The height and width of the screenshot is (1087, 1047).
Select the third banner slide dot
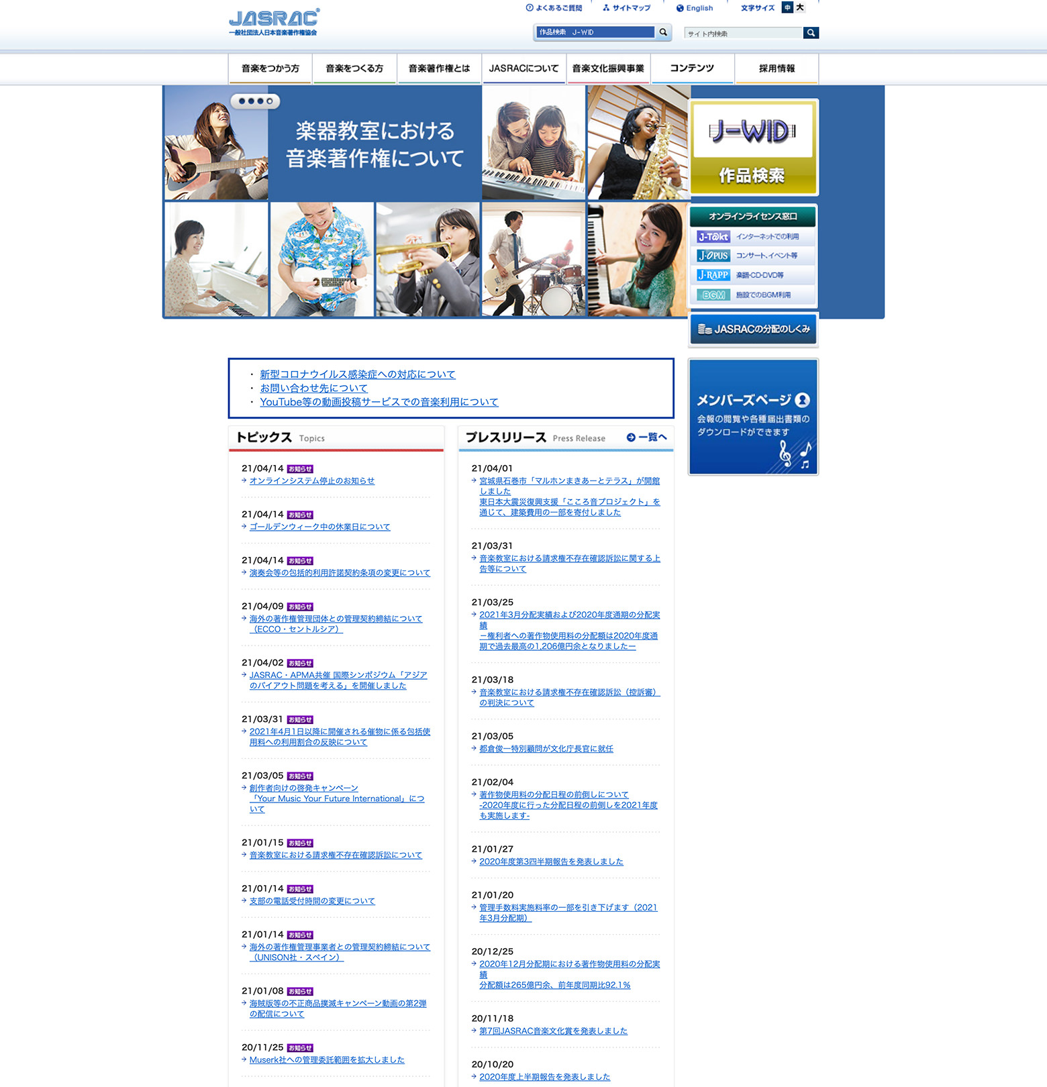pos(260,101)
